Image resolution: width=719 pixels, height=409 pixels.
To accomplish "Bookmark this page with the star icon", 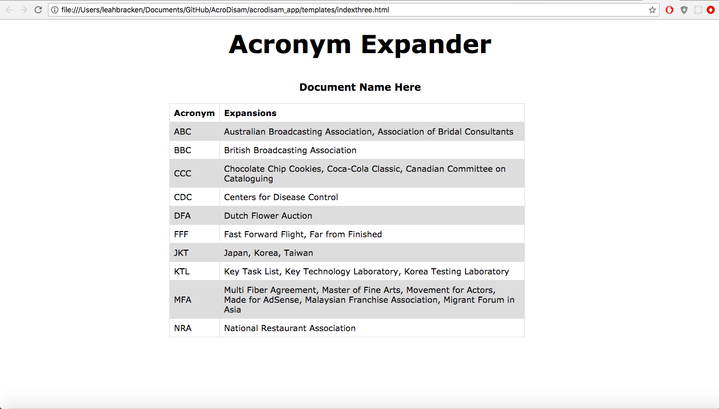I will [652, 10].
